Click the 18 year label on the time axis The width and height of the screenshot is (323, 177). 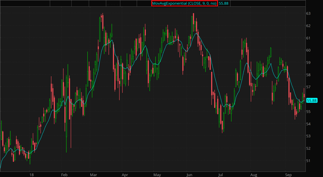click(32, 175)
